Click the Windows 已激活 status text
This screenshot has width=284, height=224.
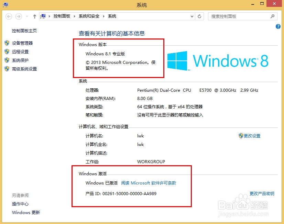point(102,183)
